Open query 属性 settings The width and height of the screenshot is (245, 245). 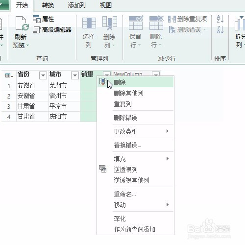44,19
